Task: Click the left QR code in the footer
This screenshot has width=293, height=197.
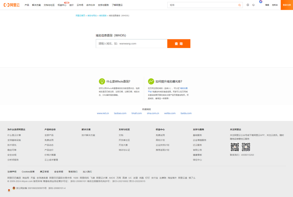Action: (x=235, y=147)
